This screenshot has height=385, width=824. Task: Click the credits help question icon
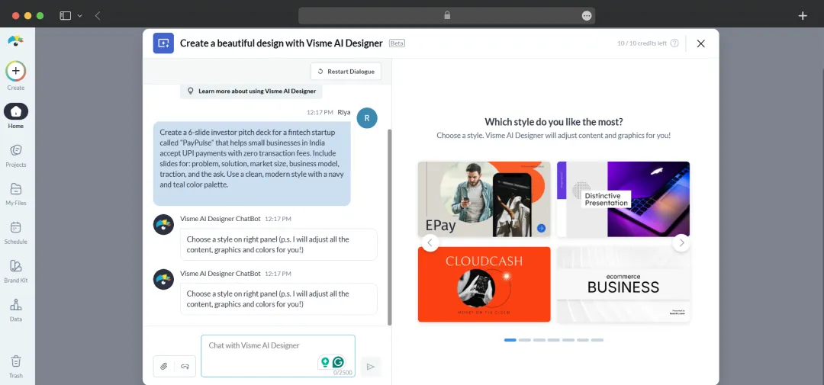(x=674, y=43)
